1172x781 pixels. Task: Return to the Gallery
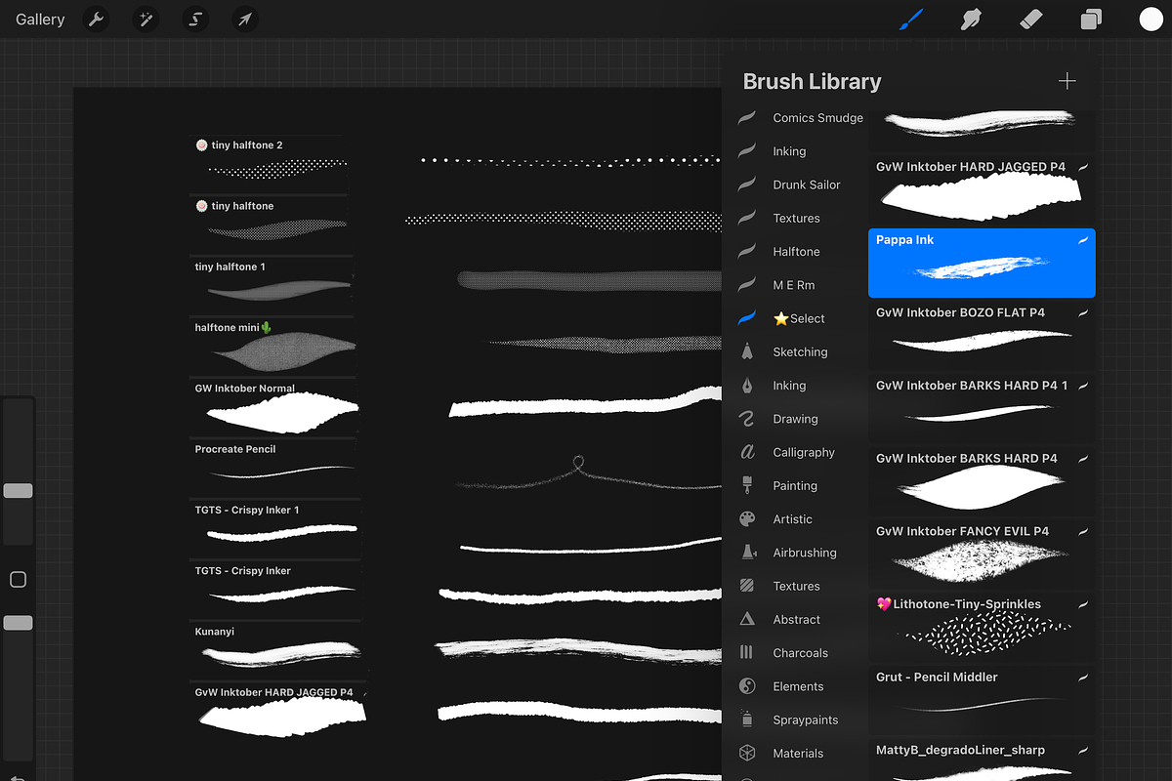(40, 20)
